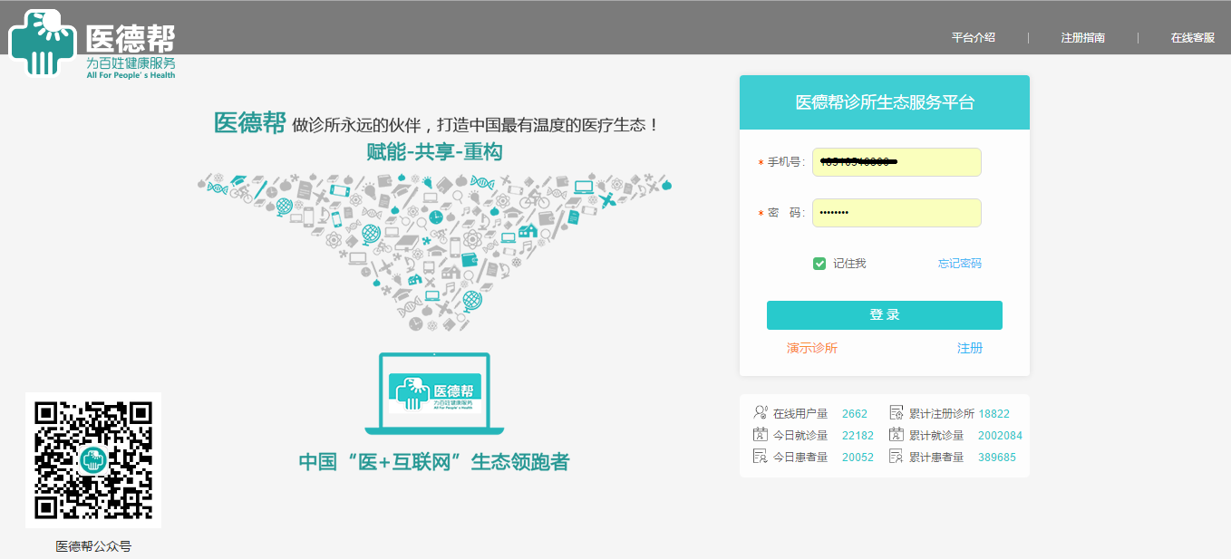Click the 累计注册诊所 clinic icon
The width and height of the screenshot is (1231, 559).
point(897,413)
